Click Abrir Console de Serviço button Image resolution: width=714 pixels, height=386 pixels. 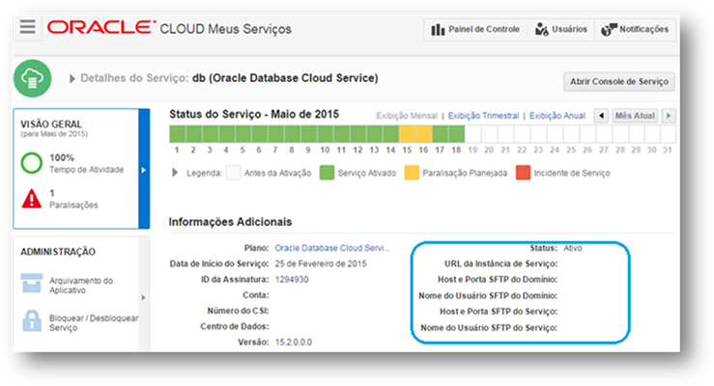618,82
